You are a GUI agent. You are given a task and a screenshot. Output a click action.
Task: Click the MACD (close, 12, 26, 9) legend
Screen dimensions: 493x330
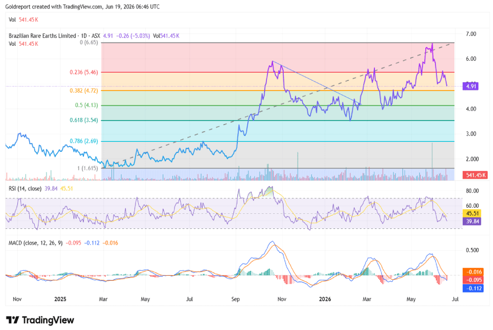(35, 243)
